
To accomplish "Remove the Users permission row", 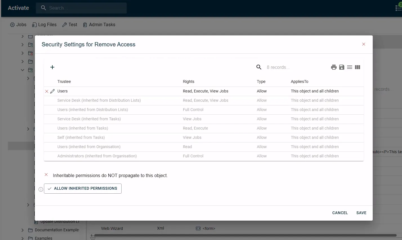I will [x=47, y=91].
